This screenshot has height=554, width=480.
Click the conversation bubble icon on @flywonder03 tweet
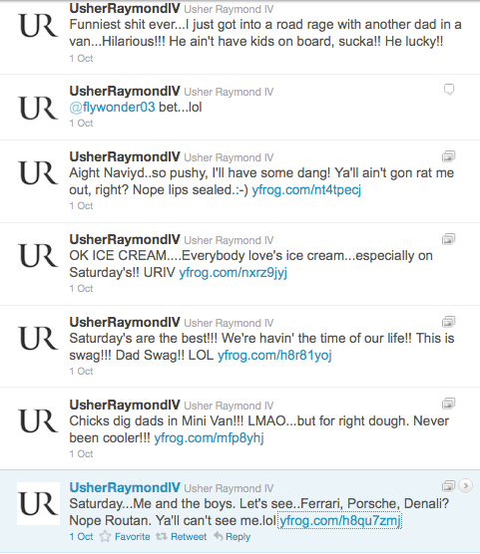449,90
